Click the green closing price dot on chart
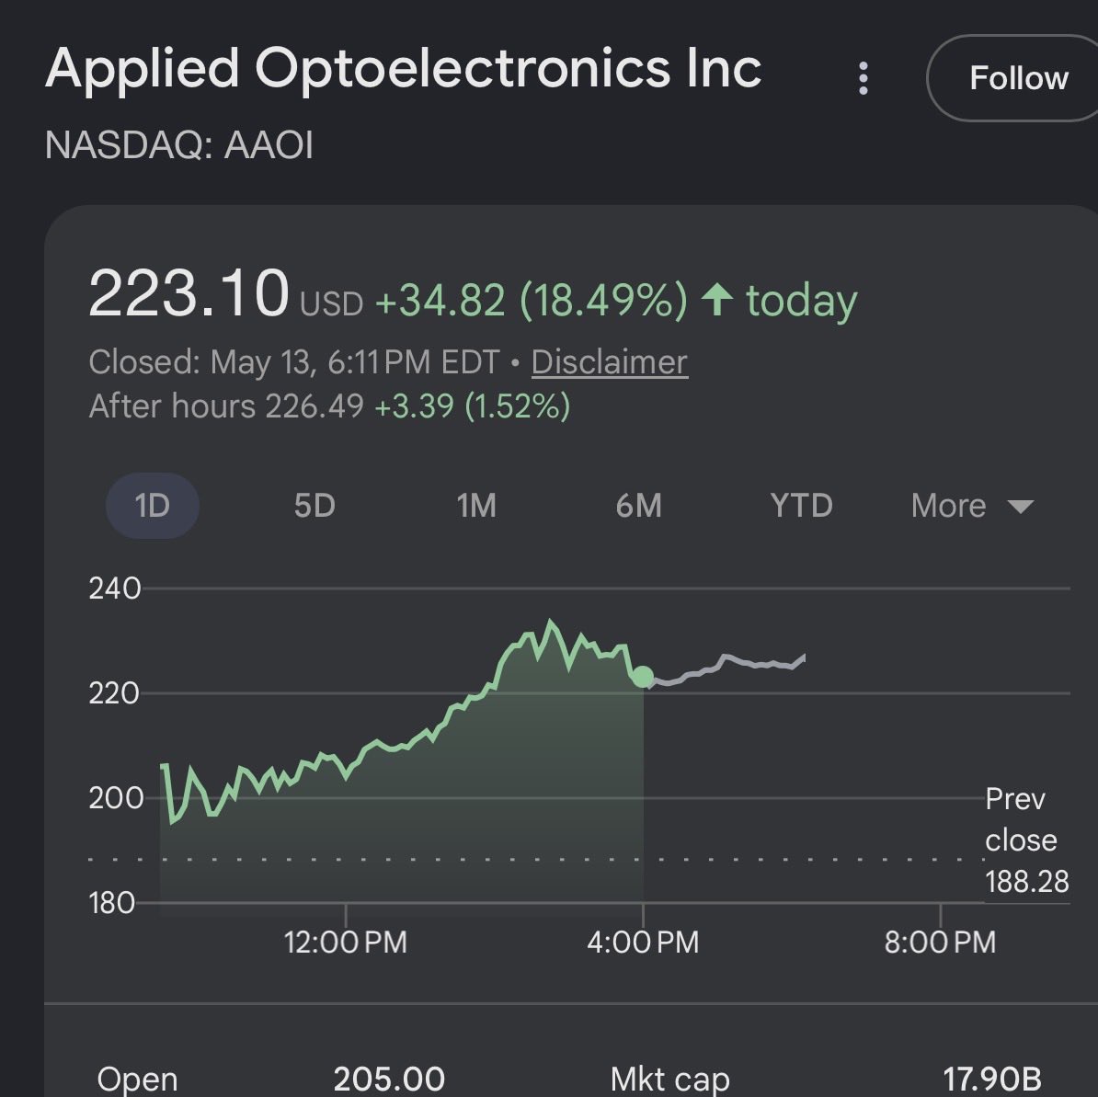Screen dimensions: 1098x1097 tap(642, 677)
